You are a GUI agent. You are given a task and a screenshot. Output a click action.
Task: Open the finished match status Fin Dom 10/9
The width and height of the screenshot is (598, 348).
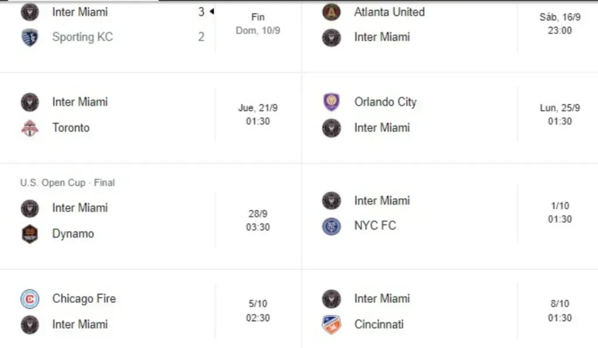point(258,23)
